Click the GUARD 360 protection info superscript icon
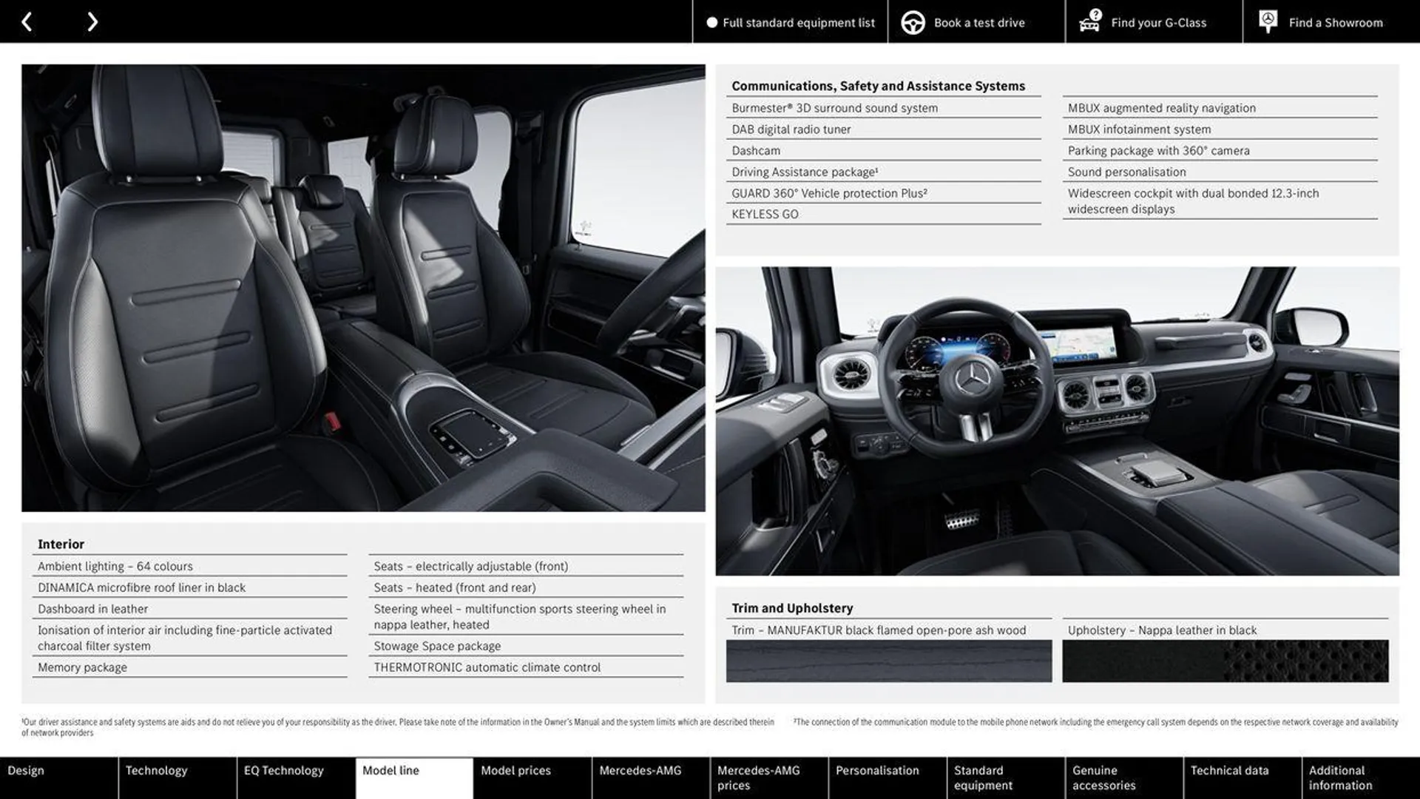Screen dimensions: 1420x799 pos(924,191)
